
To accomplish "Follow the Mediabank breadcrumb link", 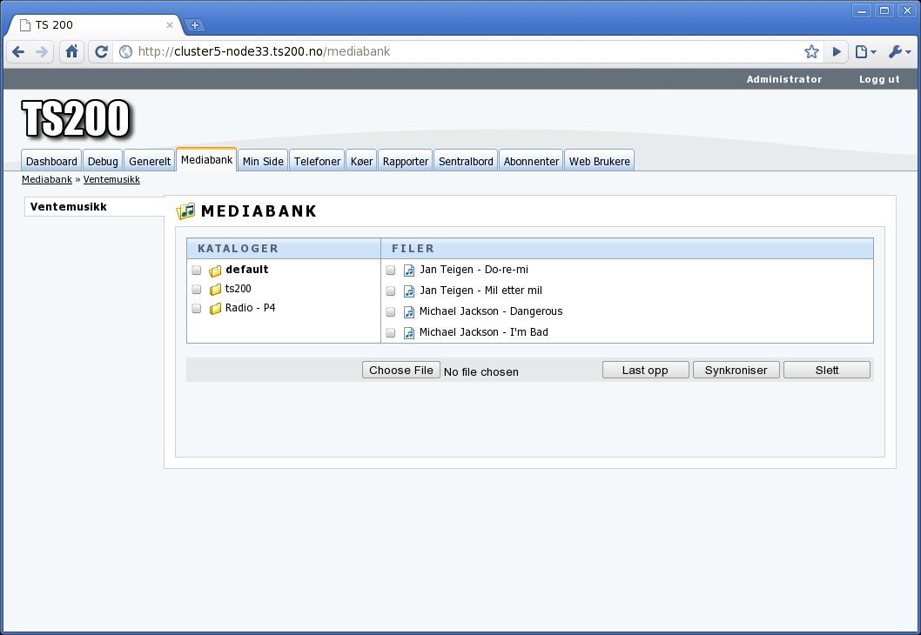I will [x=47, y=179].
